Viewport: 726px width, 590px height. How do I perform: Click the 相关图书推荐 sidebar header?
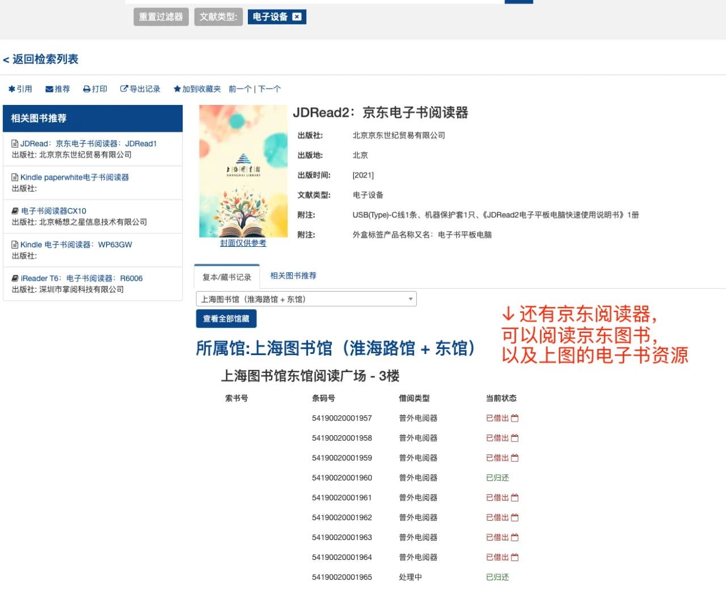[x=93, y=119]
